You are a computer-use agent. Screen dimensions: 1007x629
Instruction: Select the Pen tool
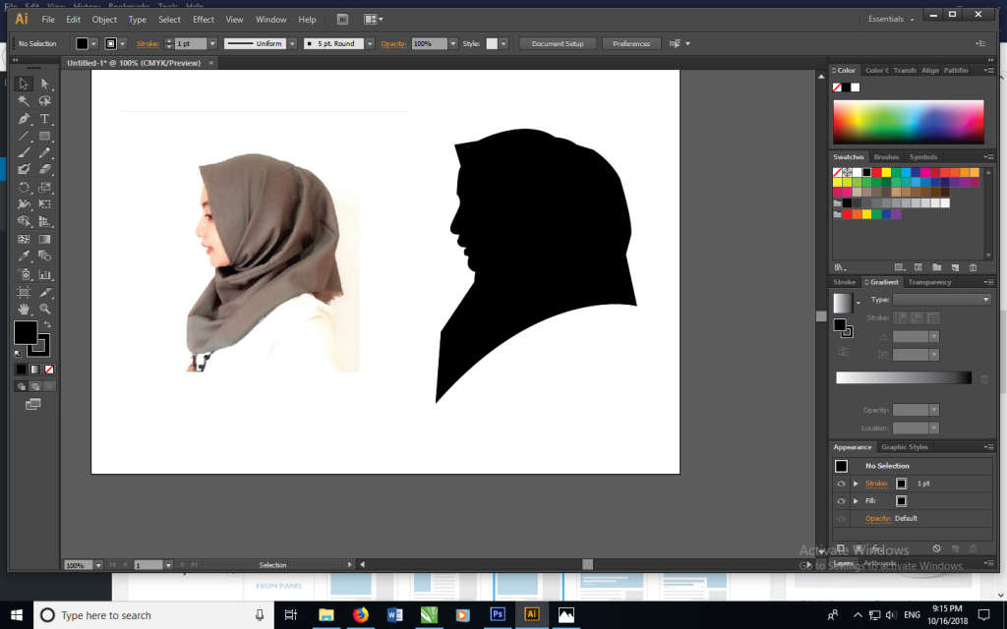click(x=24, y=119)
